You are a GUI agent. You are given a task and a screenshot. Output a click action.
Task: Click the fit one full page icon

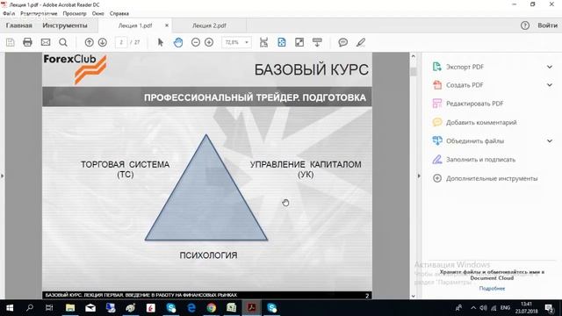(x=282, y=42)
